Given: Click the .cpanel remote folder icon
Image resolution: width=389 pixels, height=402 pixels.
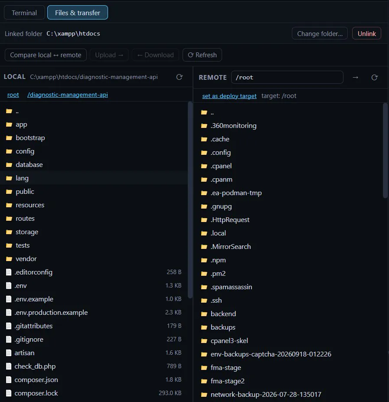Looking at the screenshot, I should 204,166.
